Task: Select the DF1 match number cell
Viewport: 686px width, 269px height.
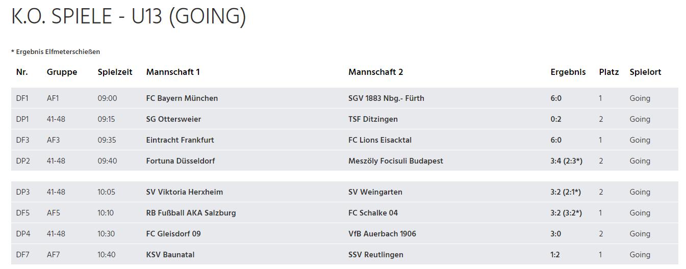Action: [x=22, y=98]
